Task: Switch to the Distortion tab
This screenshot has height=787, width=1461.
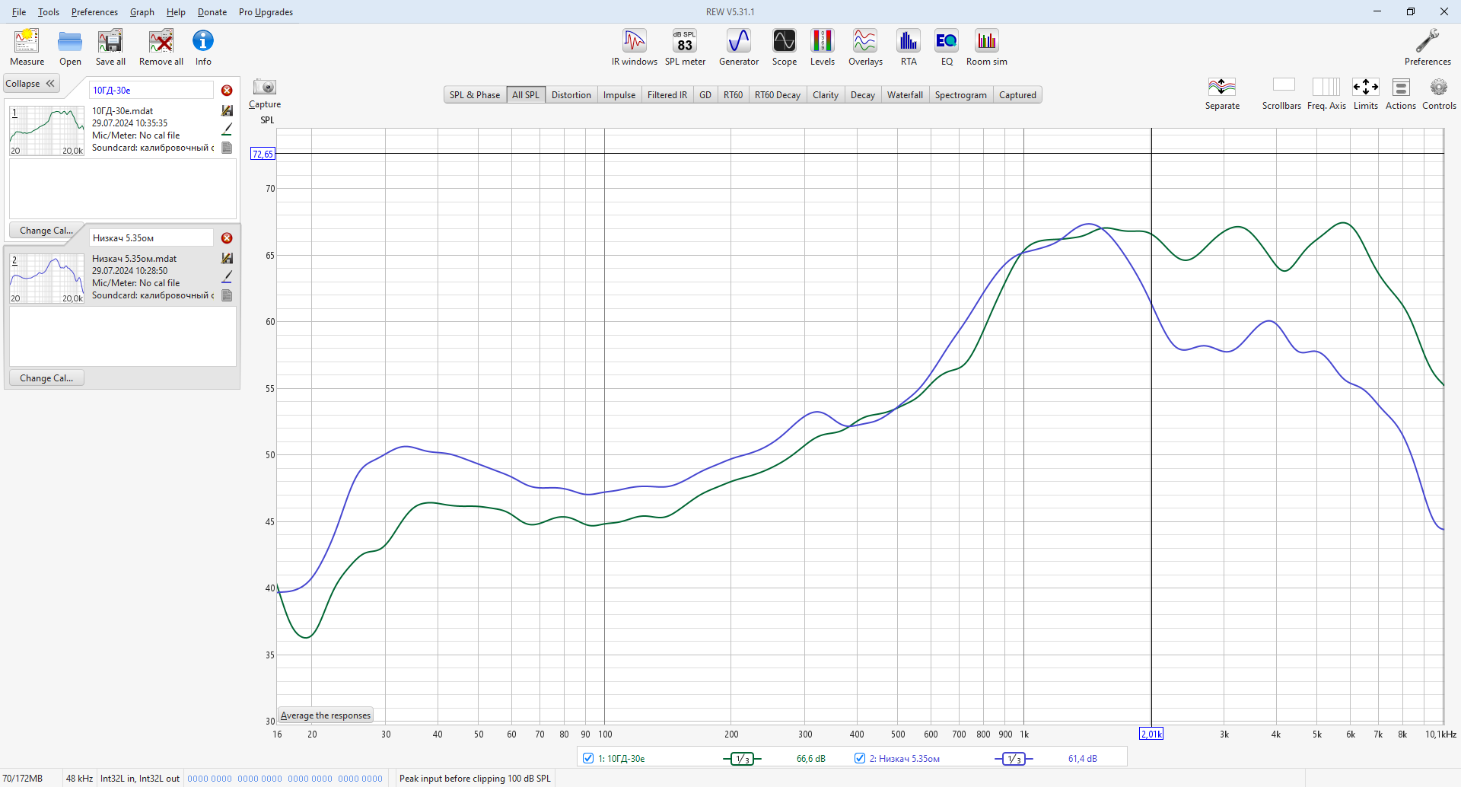Action: 571,95
